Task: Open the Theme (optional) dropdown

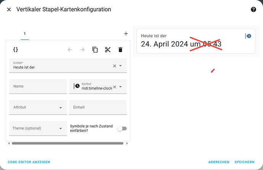Action: coord(61,129)
